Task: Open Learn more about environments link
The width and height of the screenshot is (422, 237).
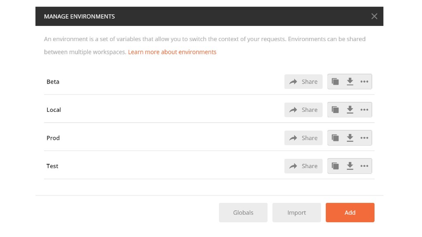Action: [172, 52]
